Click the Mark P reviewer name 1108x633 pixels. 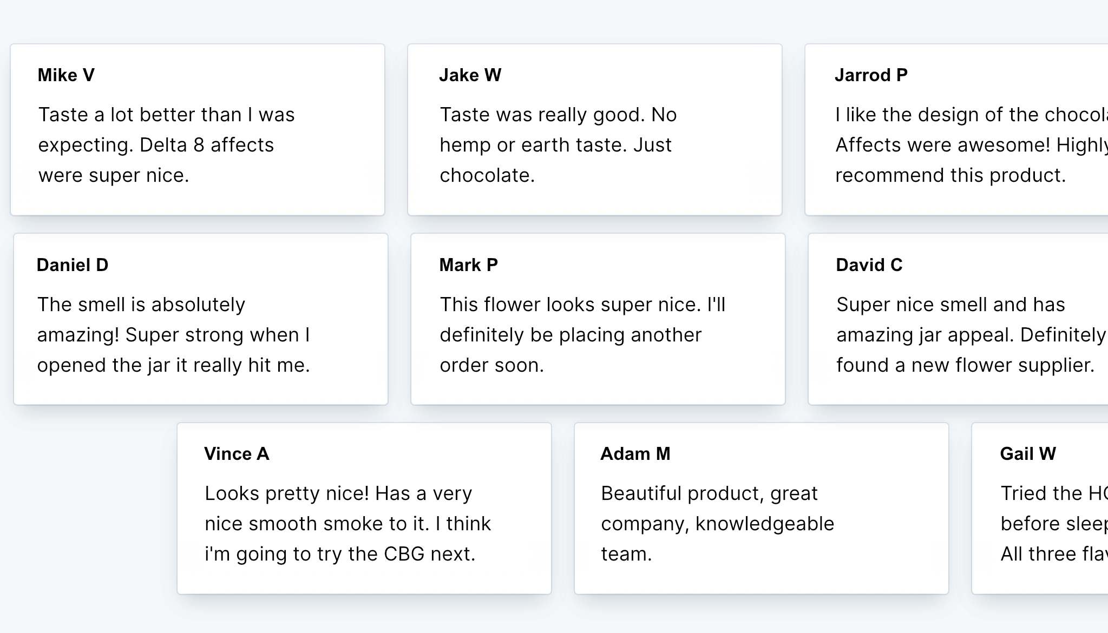point(468,265)
